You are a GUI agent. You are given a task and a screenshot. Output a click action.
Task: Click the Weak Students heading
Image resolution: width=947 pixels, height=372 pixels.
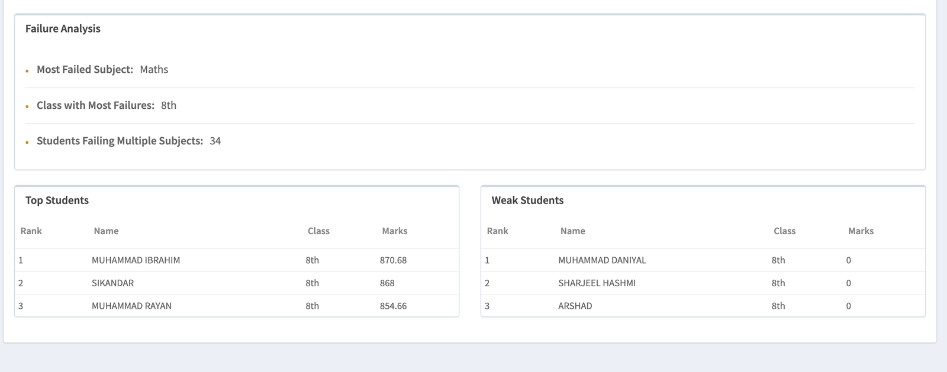click(x=527, y=200)
